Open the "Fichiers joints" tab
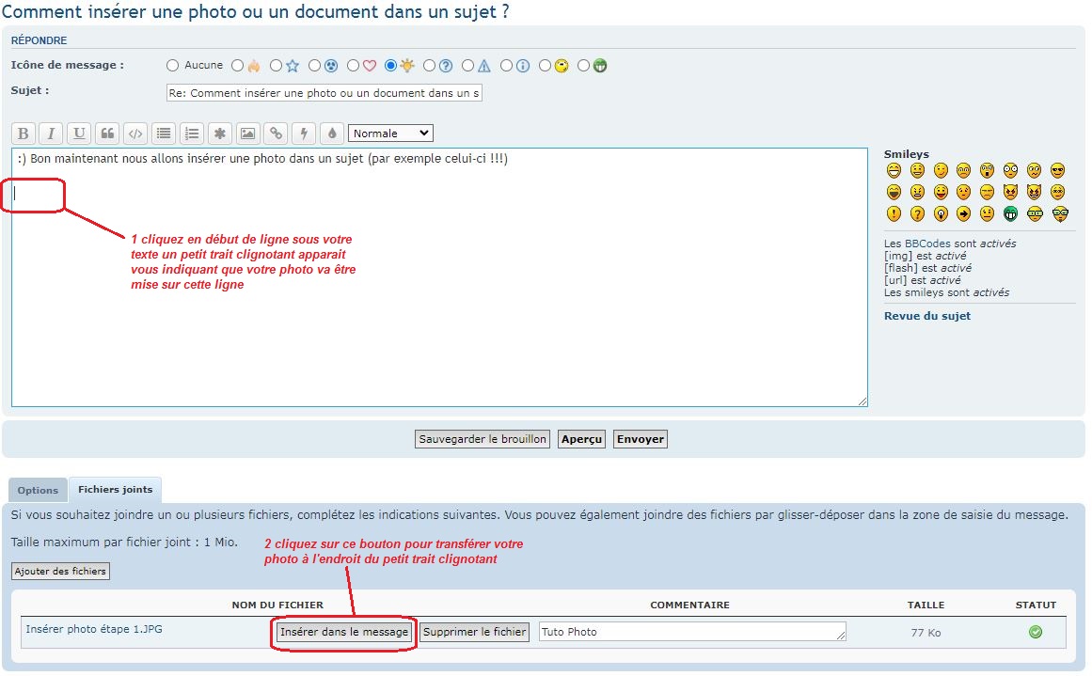The width and height of the screenshot is (1092, 676). 115,490
